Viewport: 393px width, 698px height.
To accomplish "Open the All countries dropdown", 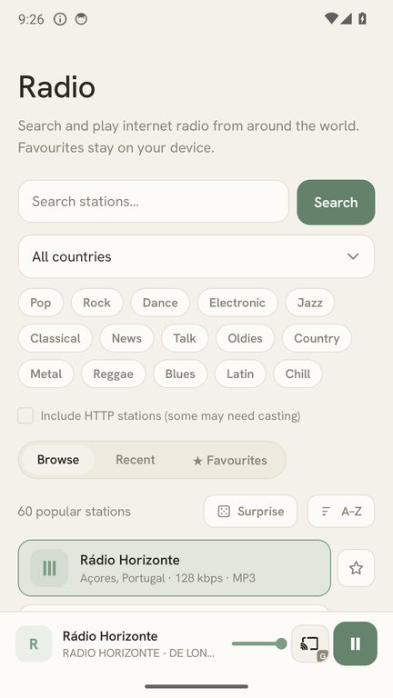I will 196,256.
